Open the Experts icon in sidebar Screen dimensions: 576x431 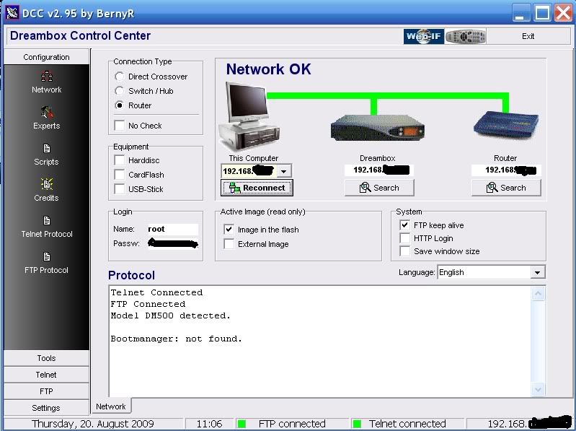coord(47,112)
